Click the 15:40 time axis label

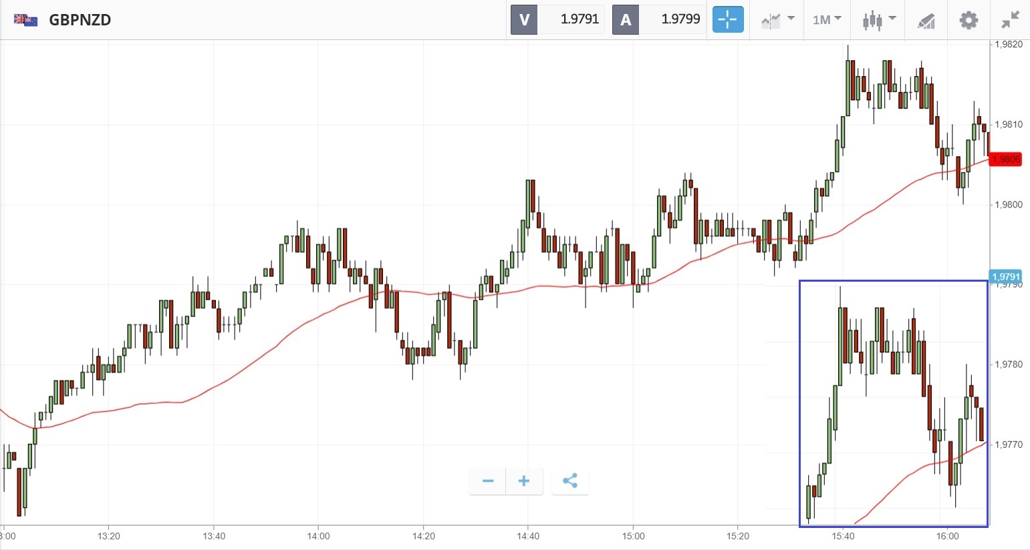click(x=844, y=536)
